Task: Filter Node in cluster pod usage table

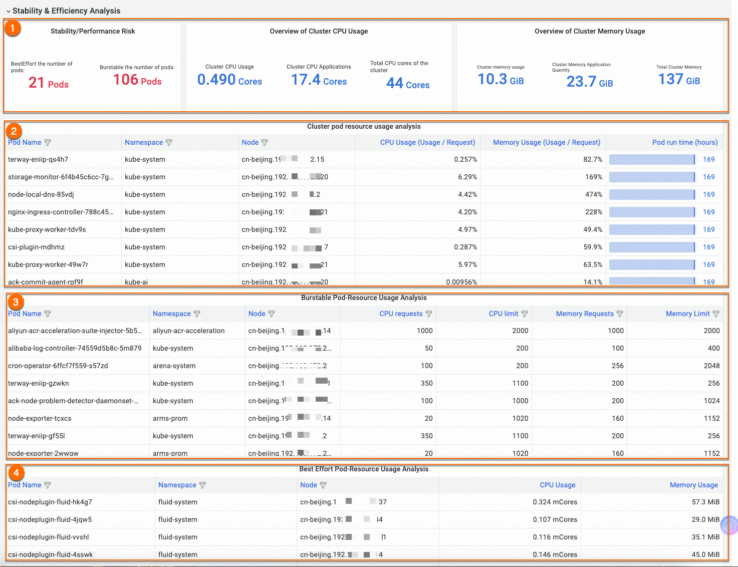Action: click(x=265, y=143)
